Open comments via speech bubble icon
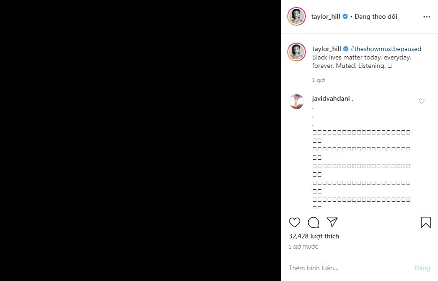This screenshot has width=438, height=281. click(x=313, y=222)
